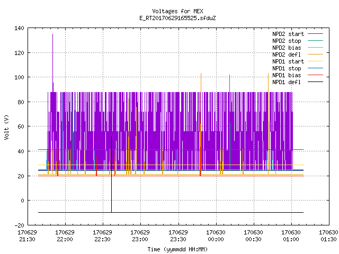Click the NPD2 defl legend label
The width and height of the screenshot is (339, 254).
click(x=287, y=55)
